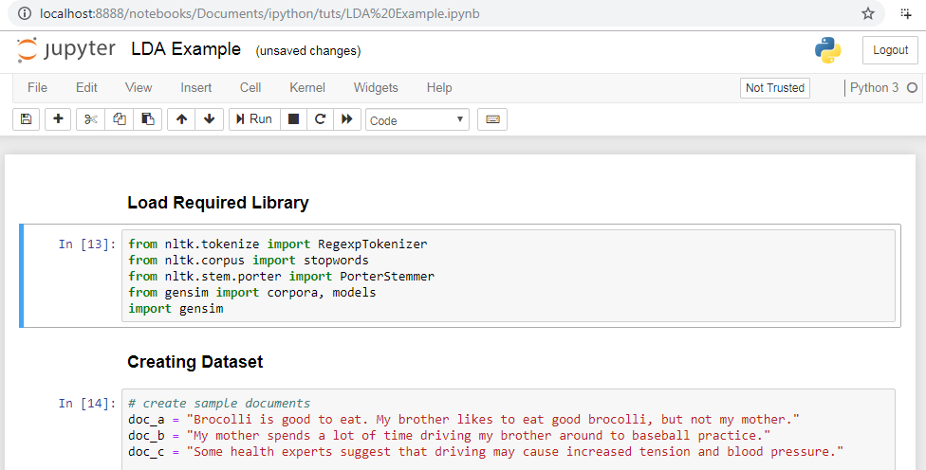Image resolution: width=926 pixels, height=470 pixels.
Task: Restart the kernel with the circular arrow
Action: pyautogui.click(x=320, y=119)
